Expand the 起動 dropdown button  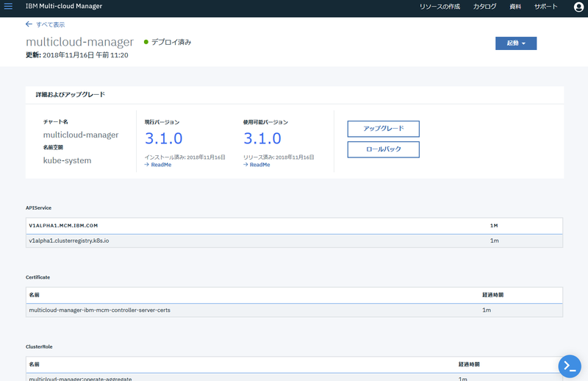(516, 43)
